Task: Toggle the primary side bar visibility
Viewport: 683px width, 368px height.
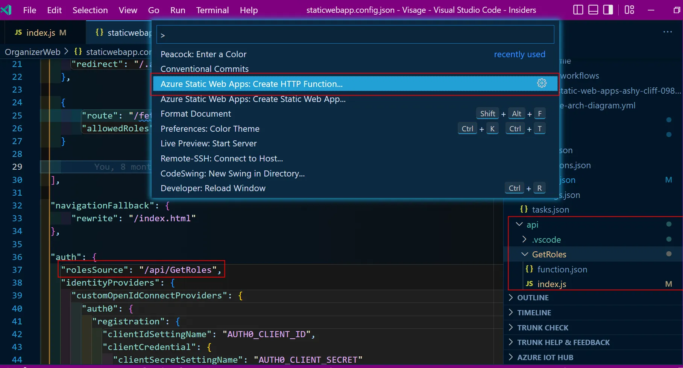Action: coord(578,10)
